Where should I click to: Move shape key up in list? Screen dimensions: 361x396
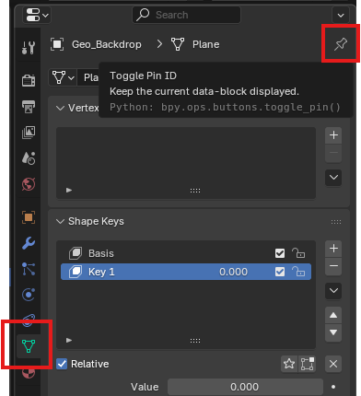(x=333, y=315)
